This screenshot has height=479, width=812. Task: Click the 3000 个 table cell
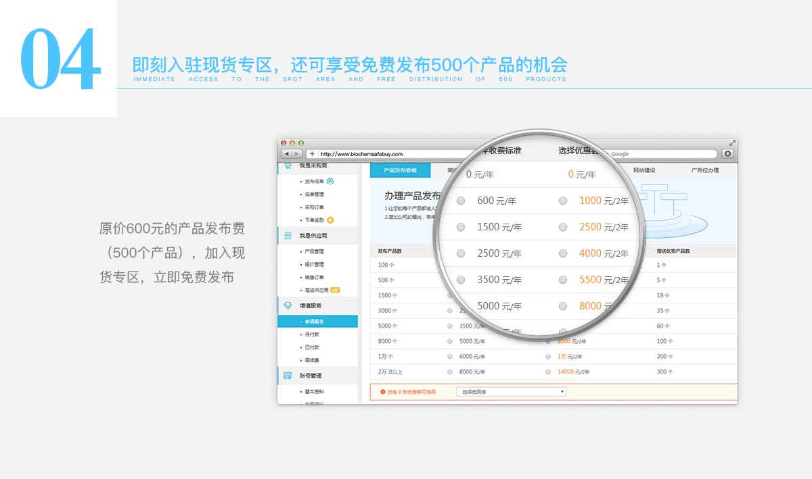388,311
